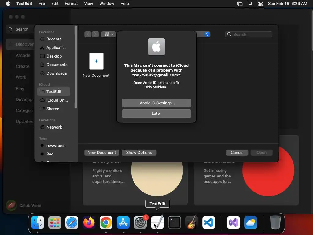The image size is (313, 235).
Task: Open Finder from the Dock
Action: (x=38, y=222)
